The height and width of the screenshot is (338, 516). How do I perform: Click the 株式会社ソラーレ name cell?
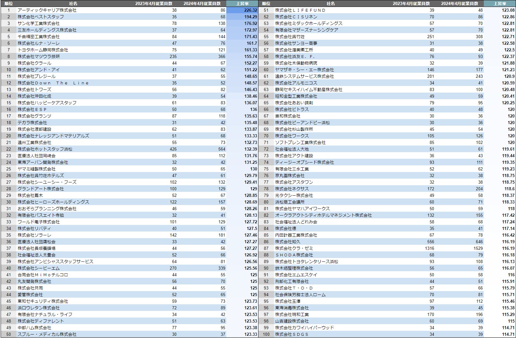click(34, 235)
